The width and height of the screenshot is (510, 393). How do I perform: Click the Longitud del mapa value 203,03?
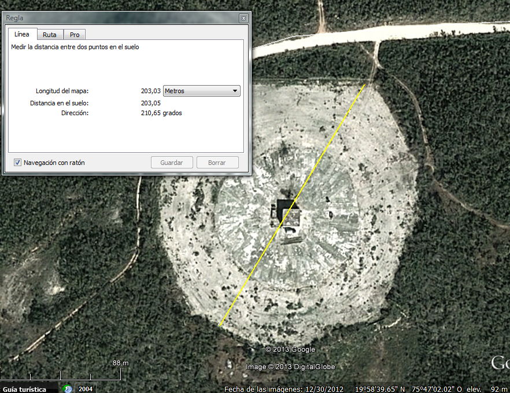pos(150,91)
